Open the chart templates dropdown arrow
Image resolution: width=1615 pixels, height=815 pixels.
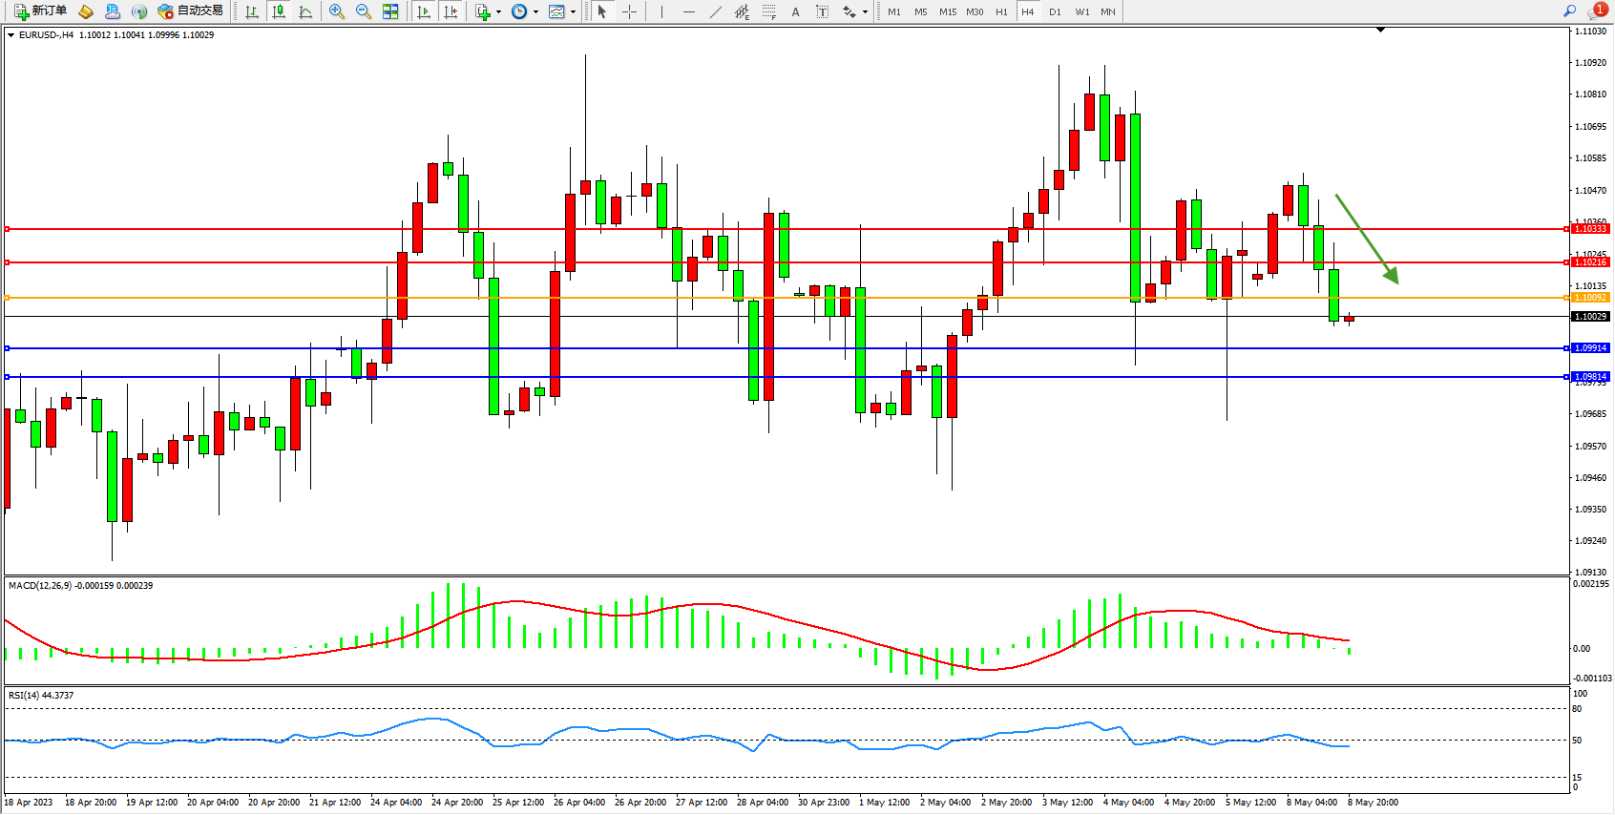click(573, 12)
